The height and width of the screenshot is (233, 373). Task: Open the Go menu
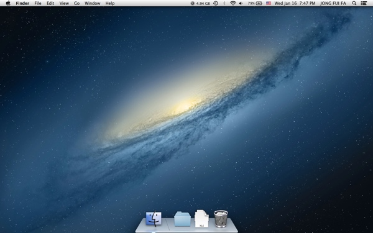pos(76,3)
